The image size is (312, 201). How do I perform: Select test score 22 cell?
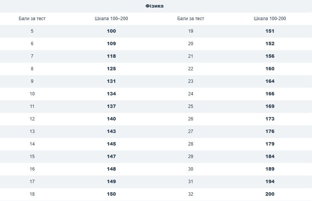point(190,69)
